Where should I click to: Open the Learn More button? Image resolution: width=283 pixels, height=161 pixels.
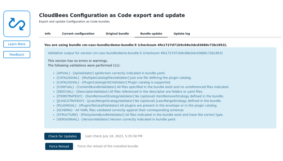[17, 44]
